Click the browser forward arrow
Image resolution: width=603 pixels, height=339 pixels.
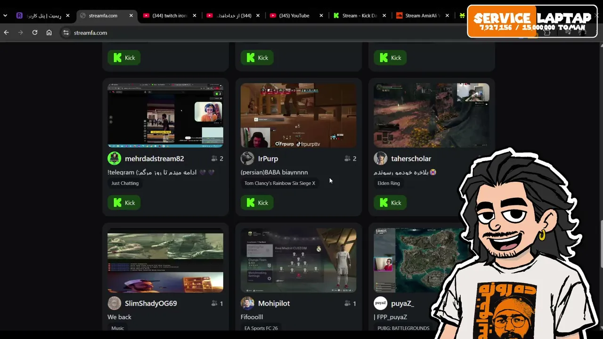tap(20, 32)
